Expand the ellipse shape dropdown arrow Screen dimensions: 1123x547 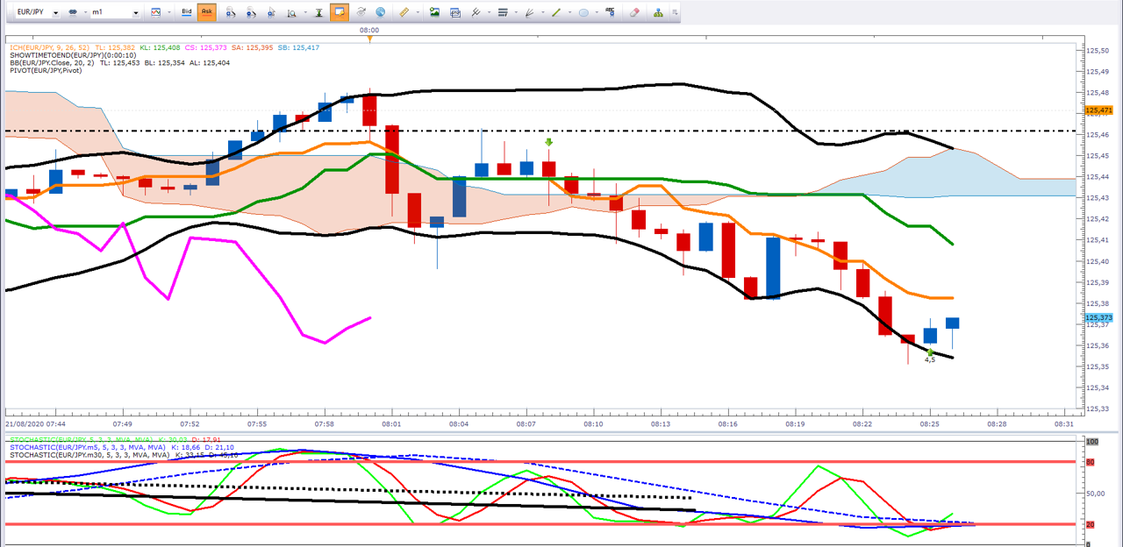pyautogui.click(x=597, y=12)
